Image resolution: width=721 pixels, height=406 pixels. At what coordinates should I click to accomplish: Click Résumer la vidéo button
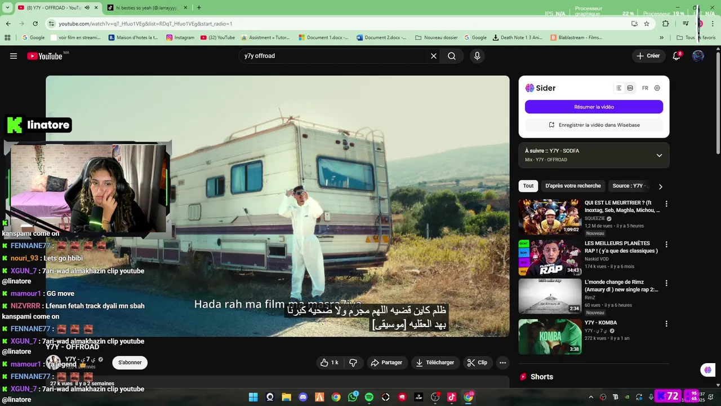[594, 107]
